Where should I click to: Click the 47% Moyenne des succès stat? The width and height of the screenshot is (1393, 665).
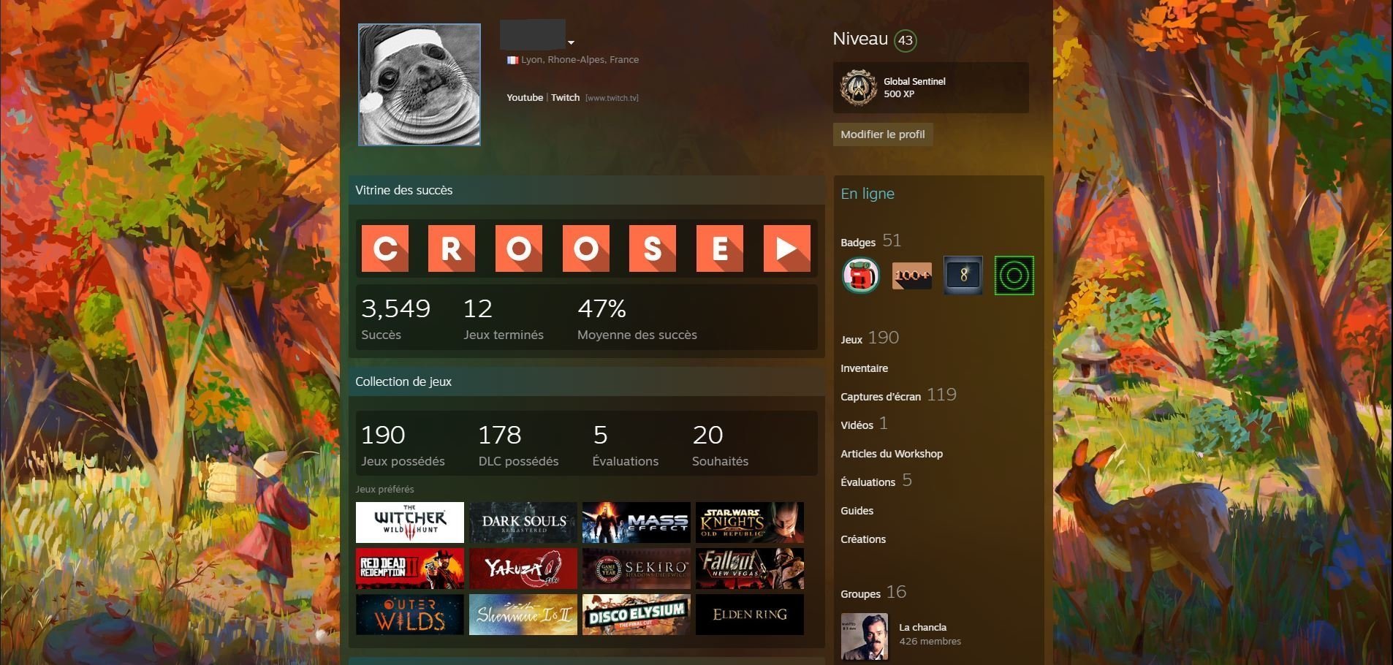tap(637, 319)
